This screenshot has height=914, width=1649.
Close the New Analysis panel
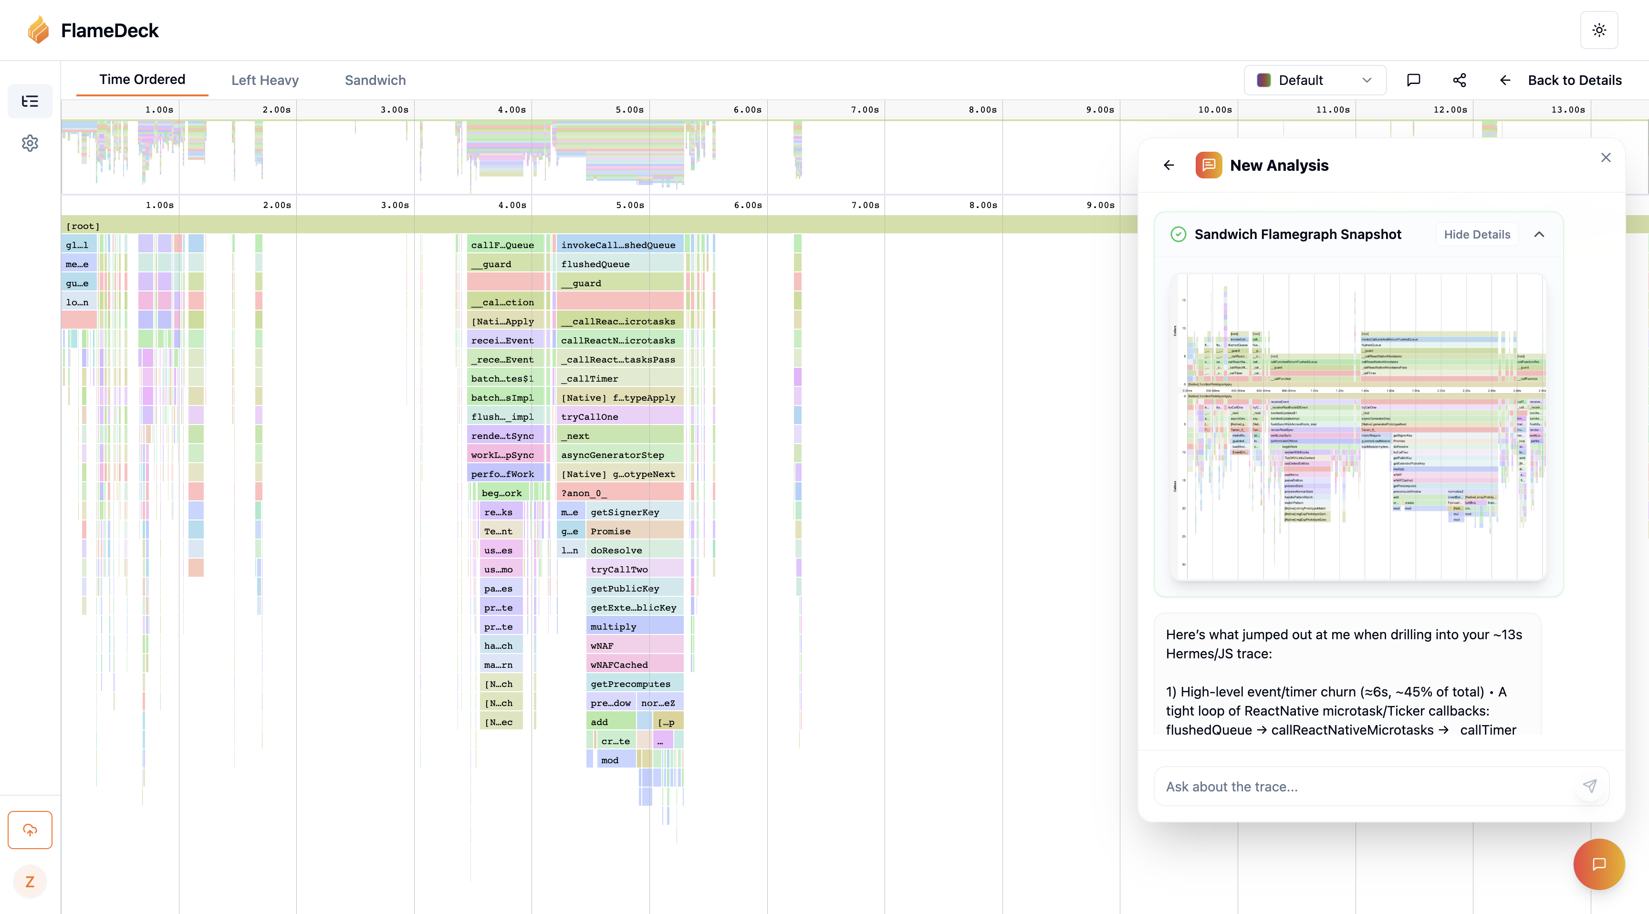point(1606,157)
